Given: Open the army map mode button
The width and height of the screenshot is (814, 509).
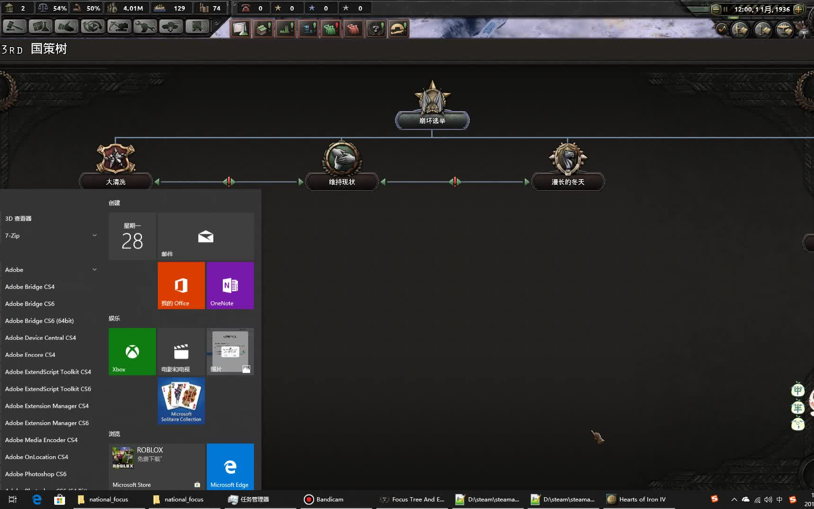Looking at the screenshot, I should [740, 30].
